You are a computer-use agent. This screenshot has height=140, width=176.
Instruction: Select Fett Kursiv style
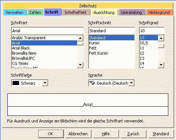(111, 53)
